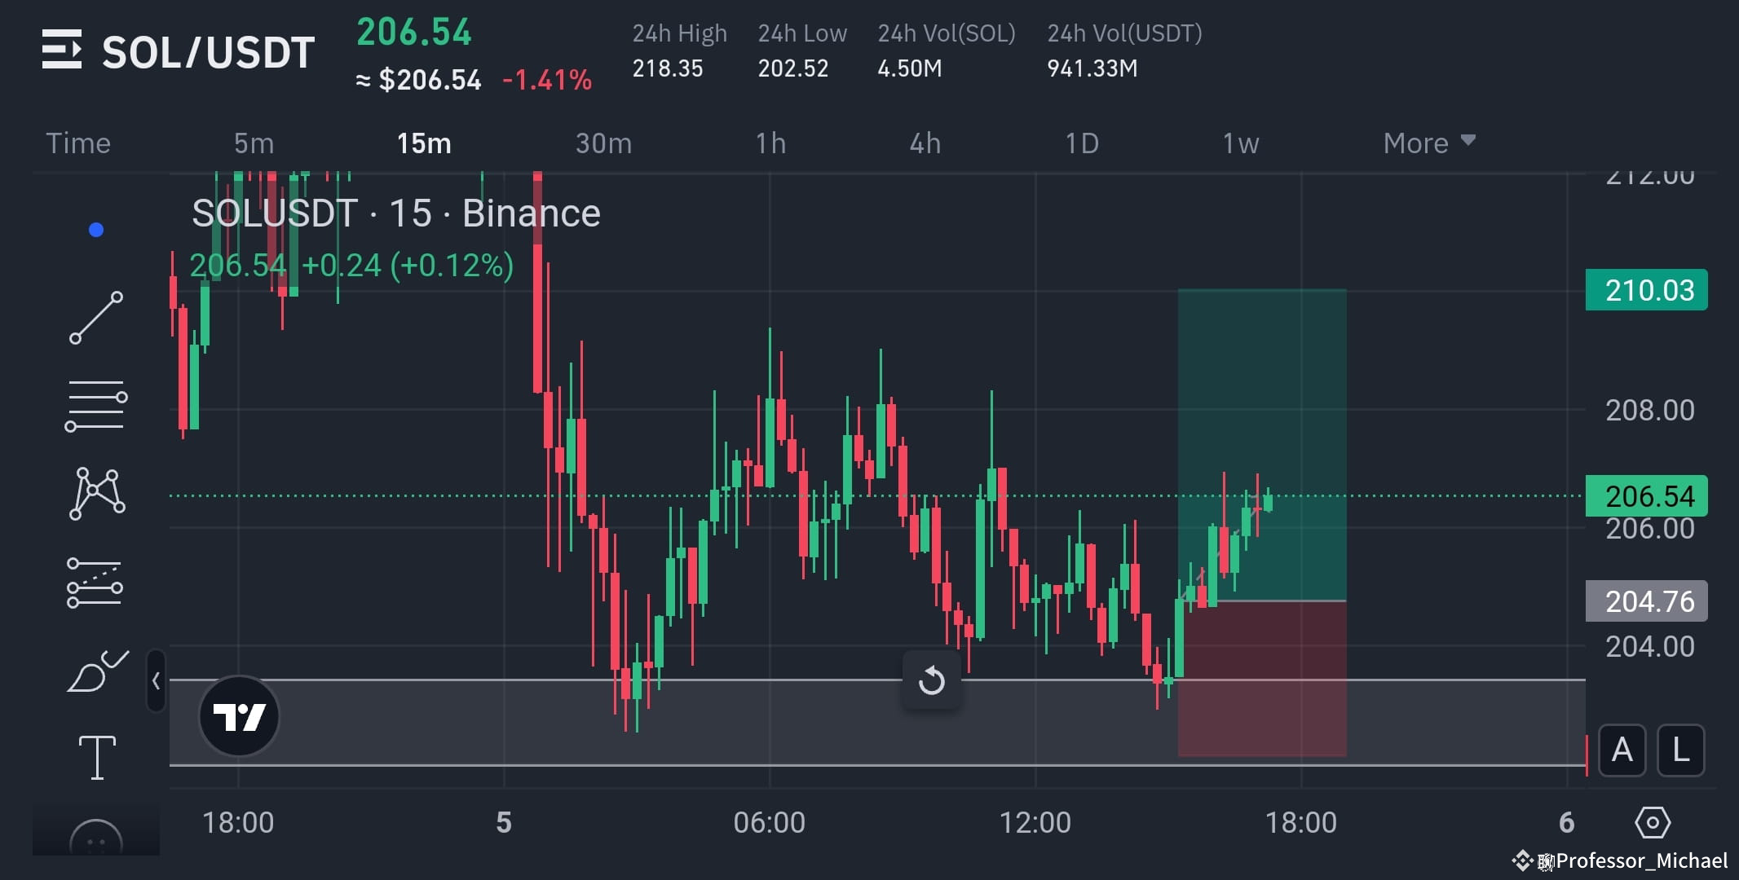Click the reset chart view button

pos(932,681)
